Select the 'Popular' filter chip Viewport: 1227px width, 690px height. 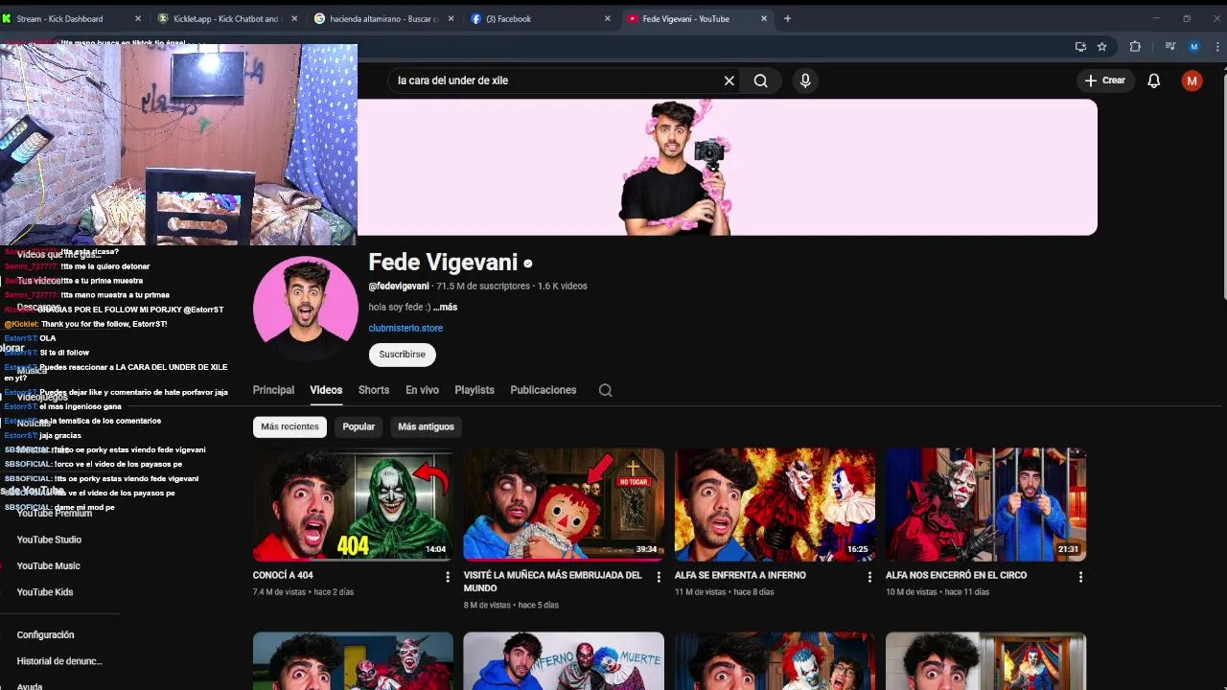click(x=359, y=426)
